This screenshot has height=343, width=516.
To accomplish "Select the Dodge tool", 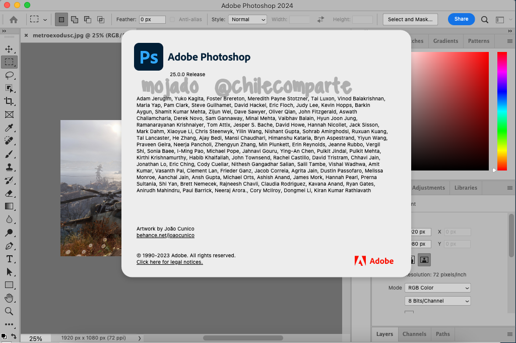I will coord(9,233).
